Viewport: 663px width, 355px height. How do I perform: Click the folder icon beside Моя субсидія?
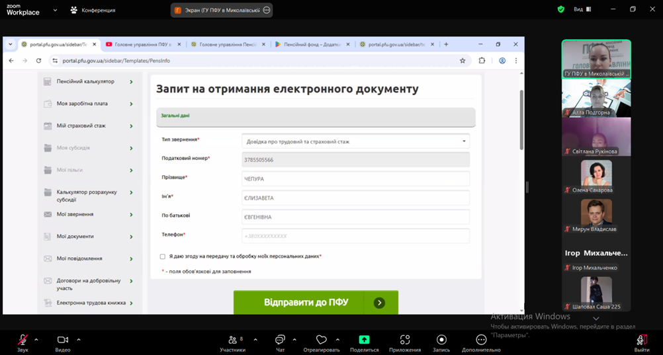pos(48,148)
